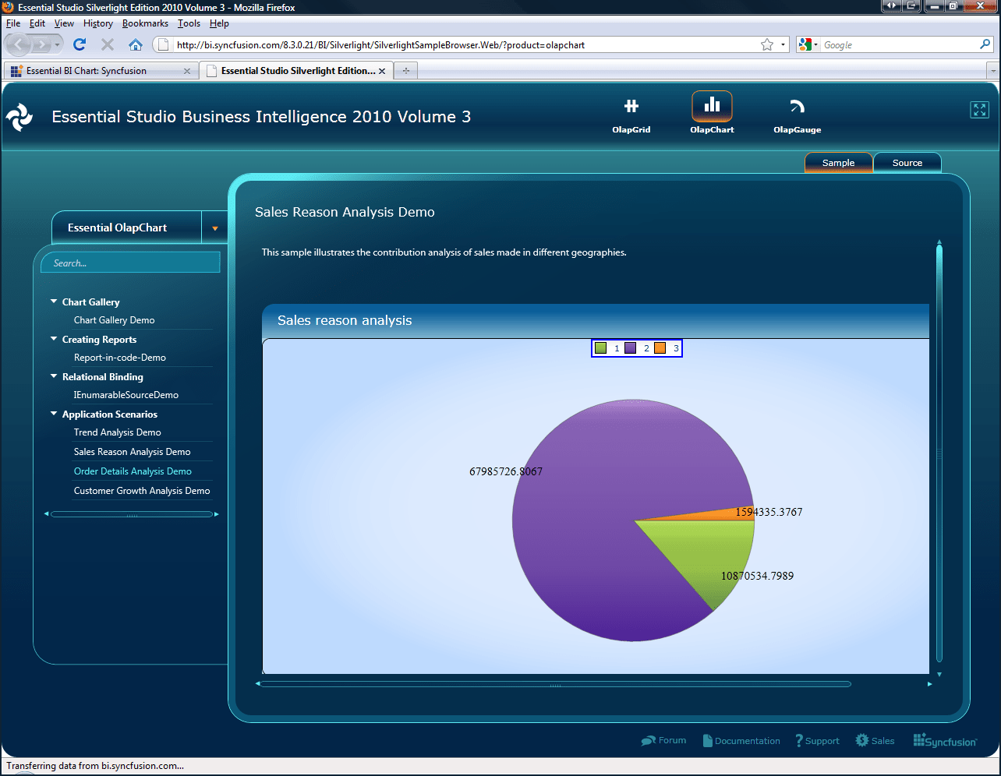Click inside the sidebar search field
Image resolution: width=1001 pixels, height=776 pixels.
click(129, 262)
